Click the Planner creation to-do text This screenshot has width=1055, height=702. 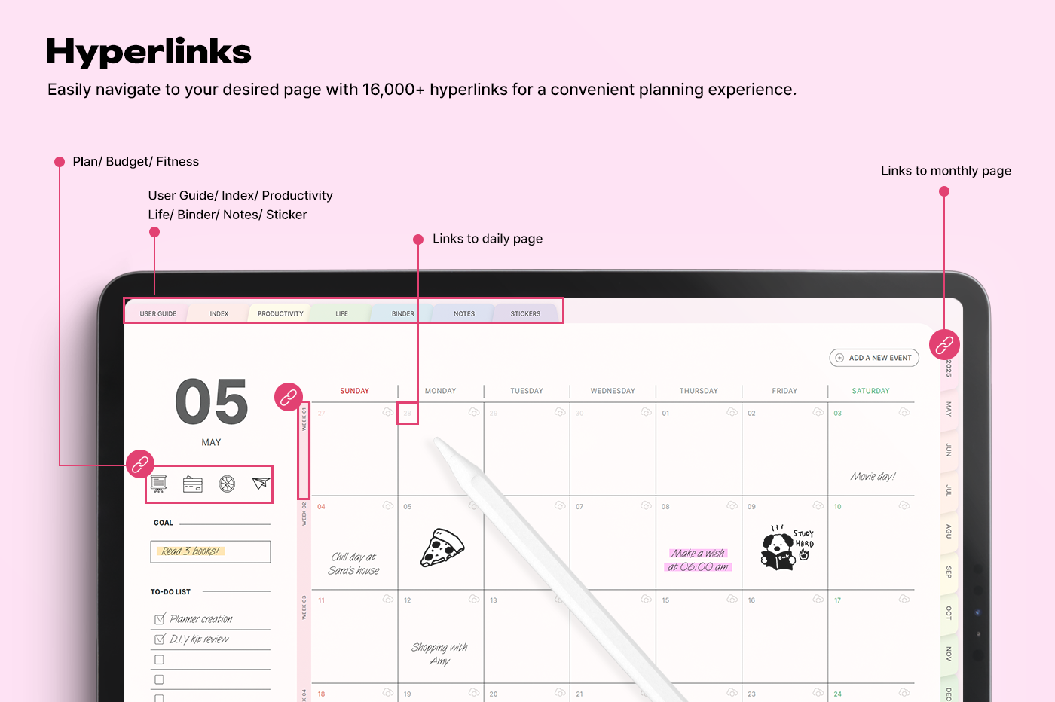click(x=201, y=619)
